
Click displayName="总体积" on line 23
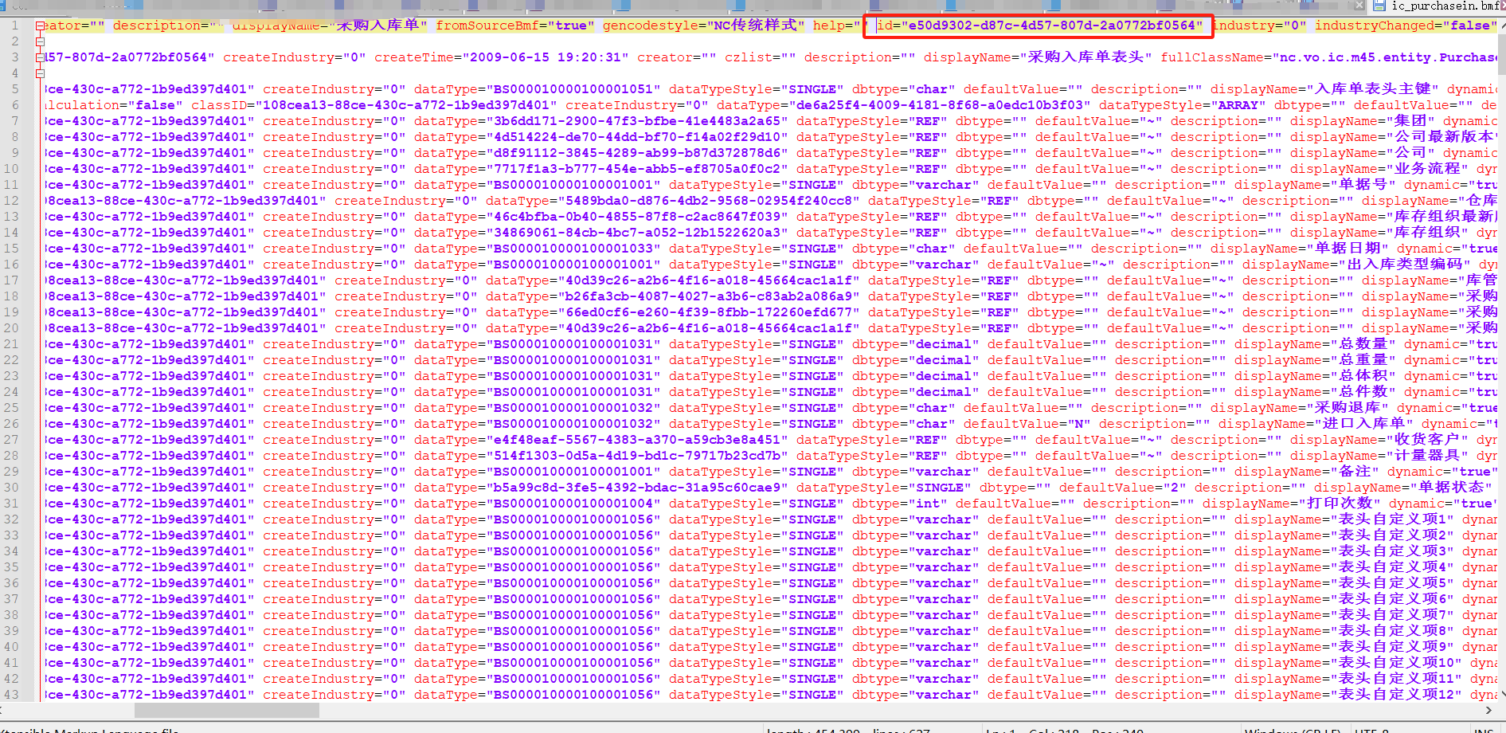1315,376
